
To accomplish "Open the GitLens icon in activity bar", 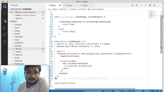I will [x=5, y=42].
